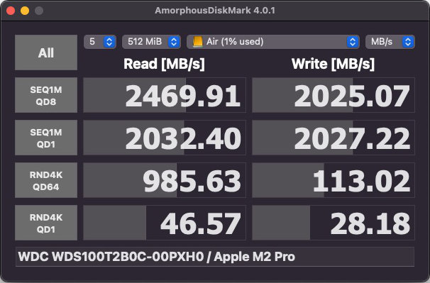Click the yellow drive icon beside Air
The height and width of the screenshot is (283, 430).
click(197, 42)
